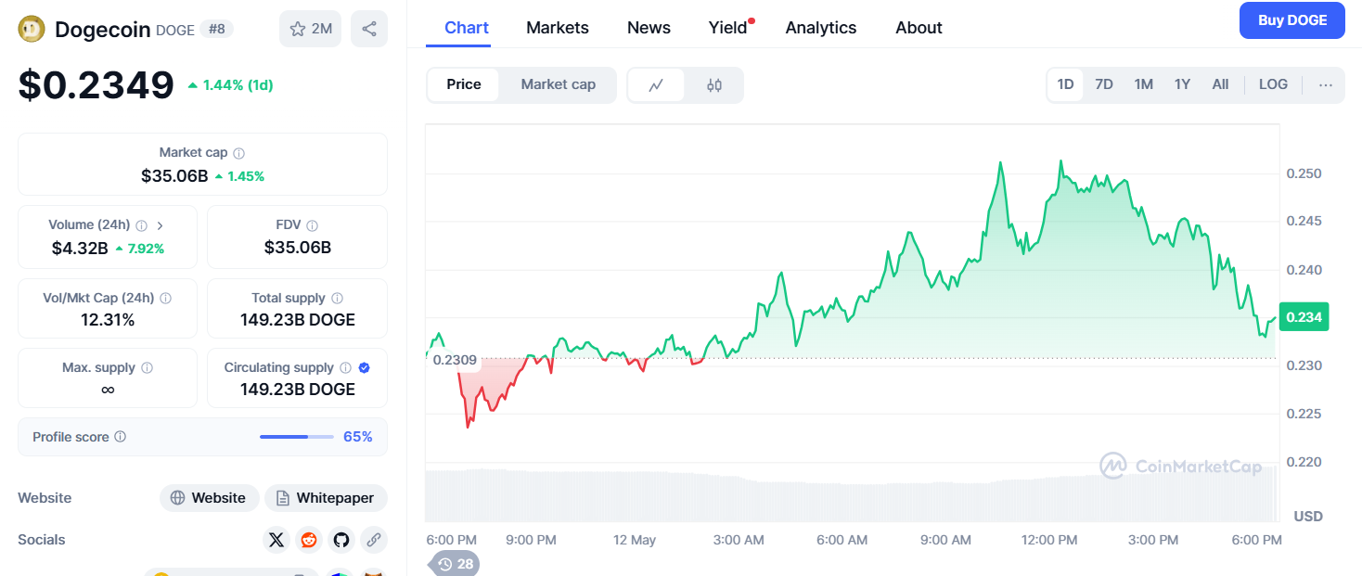Screen dimensions: 1362x576
Task: Open chart more options menu
Action: (x=1326, y=84)
